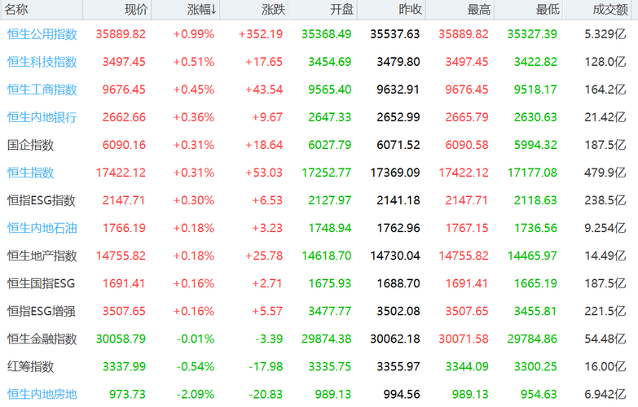Select the 恒生金融指数 row name

pos(42,339)
